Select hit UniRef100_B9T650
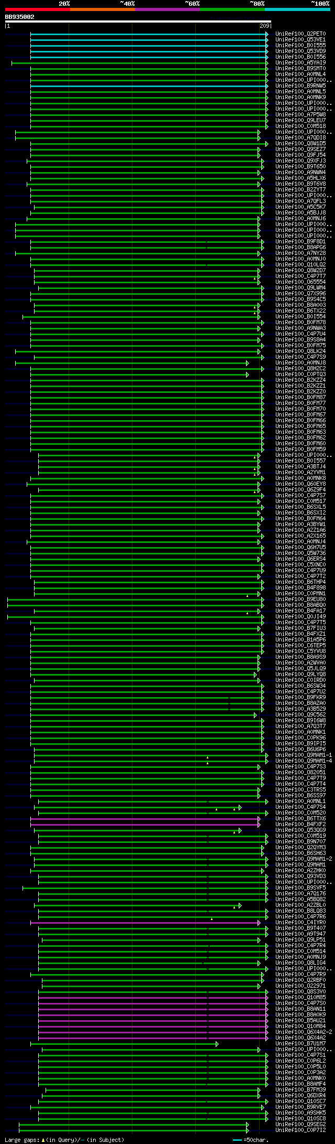The image size is (335, 1144). pyautogui.click(x=300, y=167)
